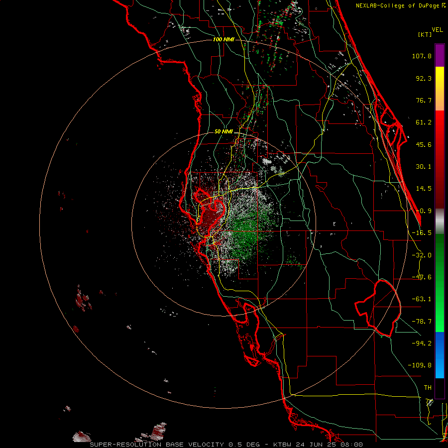448x448 pixels.
Task: Click the -16.5 velocity scale value
Action: click(x=422, y=233)
